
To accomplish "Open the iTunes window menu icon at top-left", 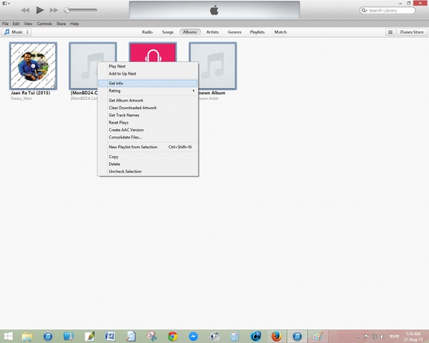I will pyautogui.click(x=6, y=3).
